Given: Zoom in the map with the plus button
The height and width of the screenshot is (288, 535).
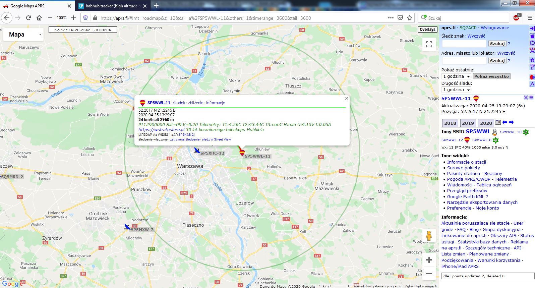Looking at the screenshot, I should tap(429, 260).
